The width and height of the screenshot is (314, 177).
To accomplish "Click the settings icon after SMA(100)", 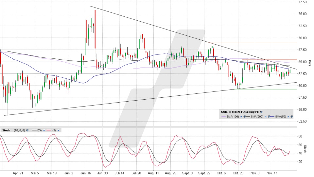I will click(245, 116).
